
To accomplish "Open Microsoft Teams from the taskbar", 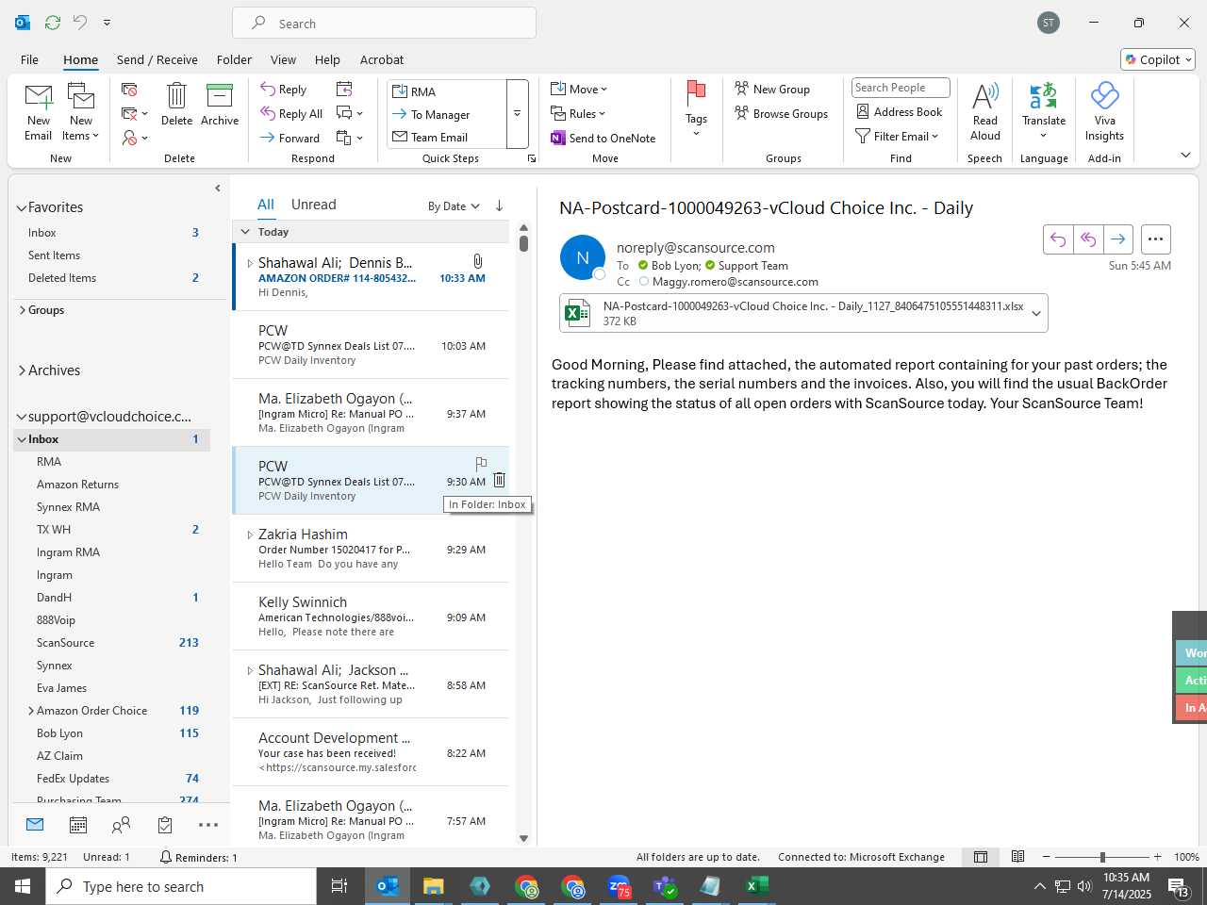I will [x=665, y=886].
